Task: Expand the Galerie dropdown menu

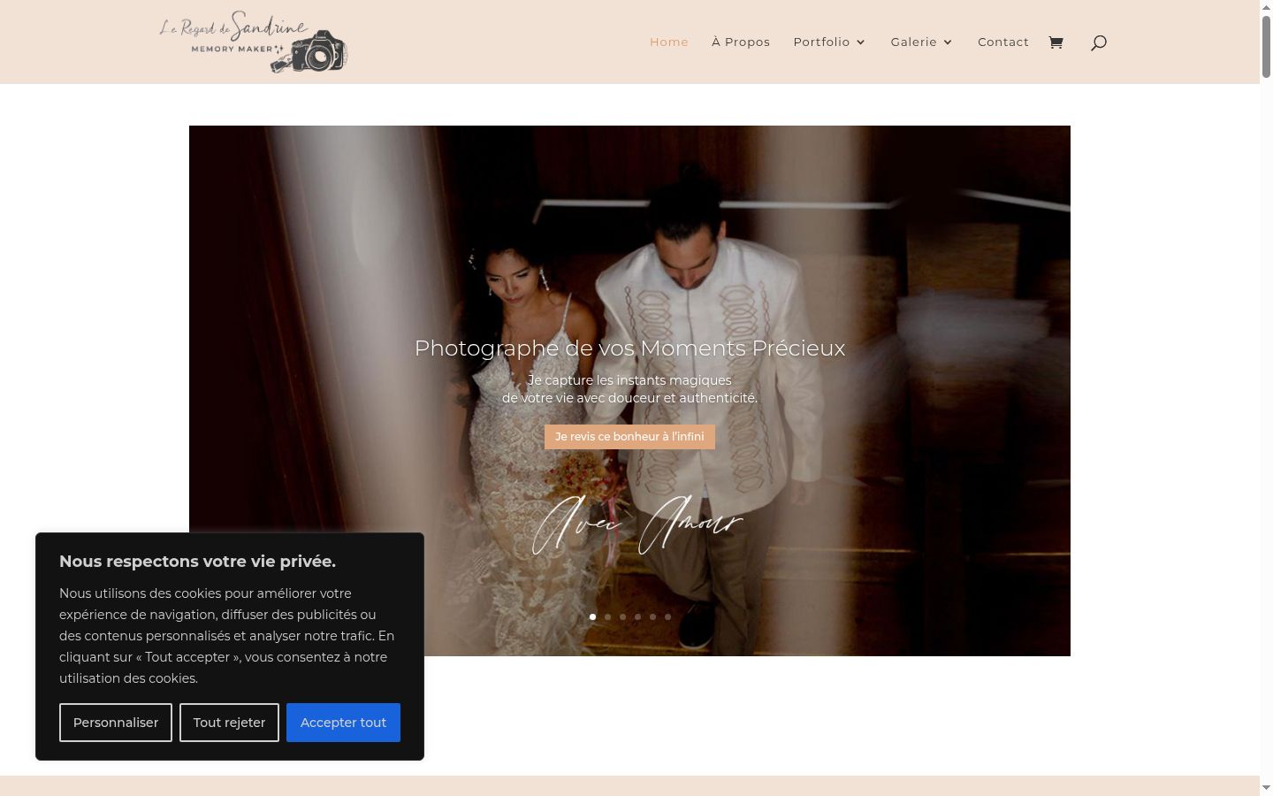Action: [x=922, y=42]
